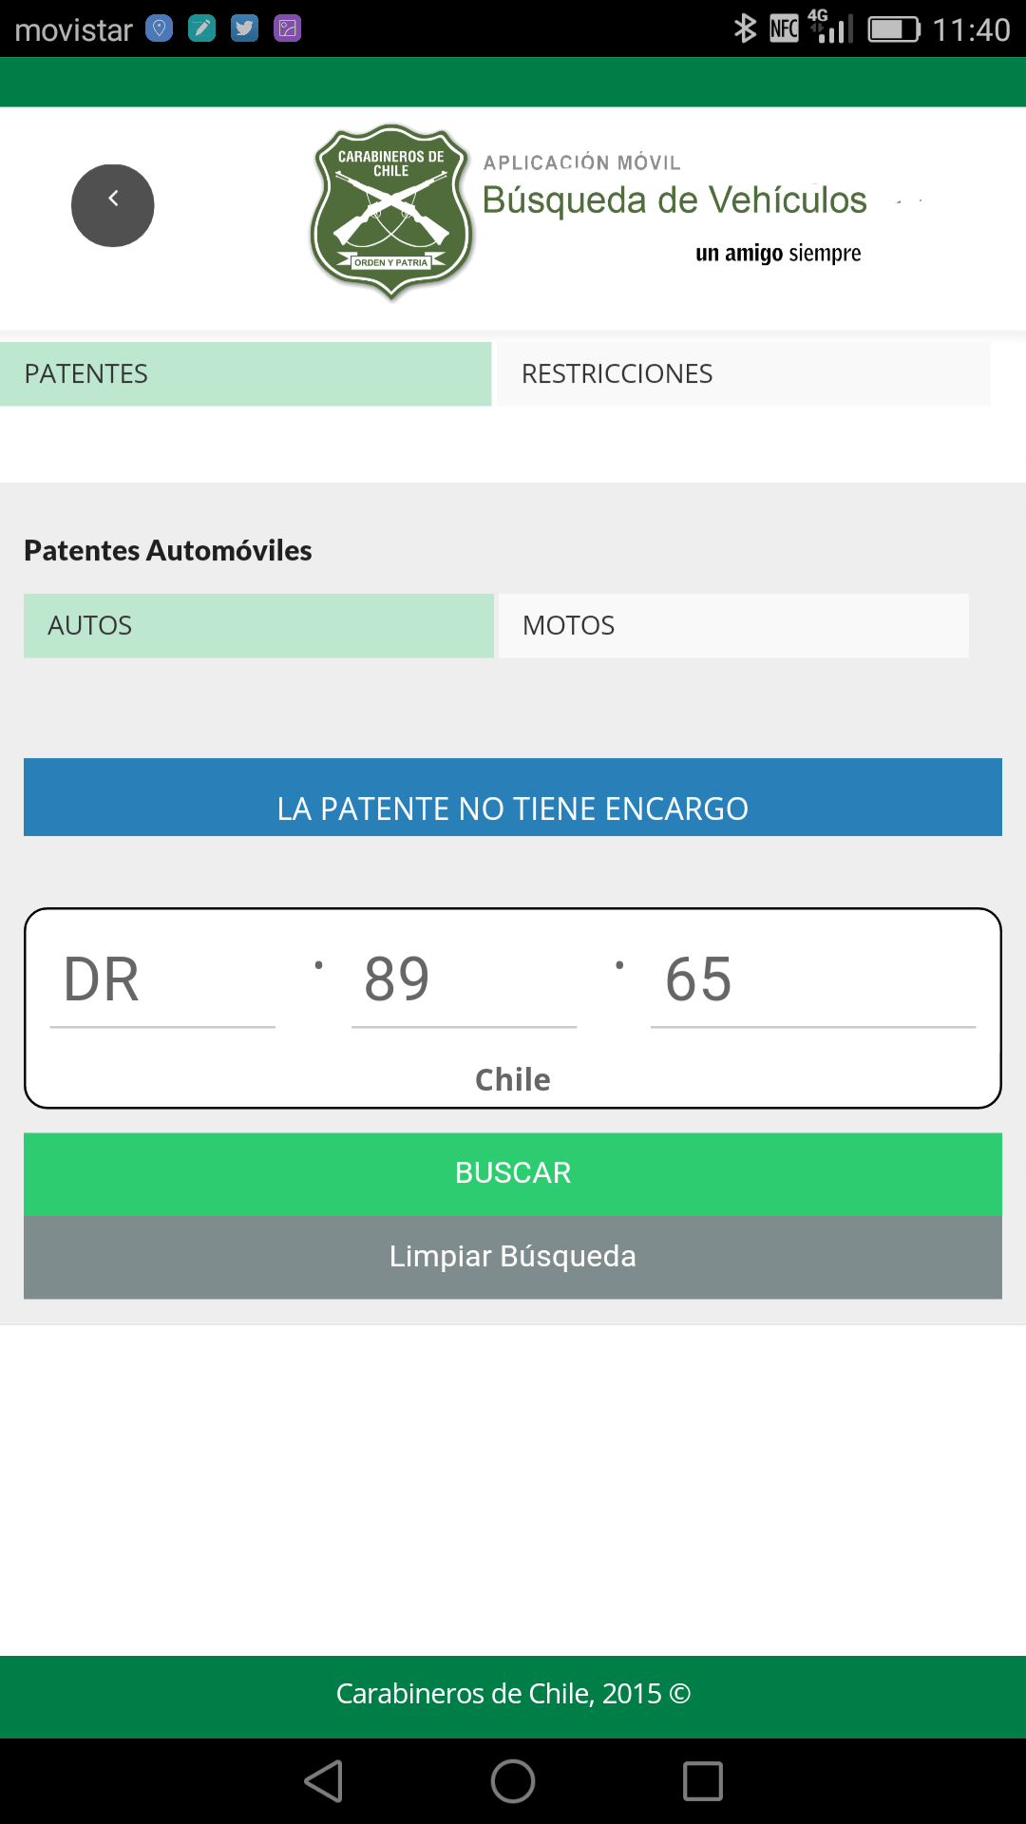The width and height of the screenshot is (1026, 1824).
Task: Tap the round back arrow button
Action: coord(112,205)
